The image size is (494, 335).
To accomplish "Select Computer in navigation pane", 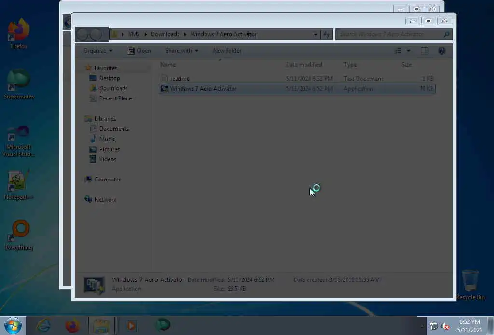I will [108, 179].
